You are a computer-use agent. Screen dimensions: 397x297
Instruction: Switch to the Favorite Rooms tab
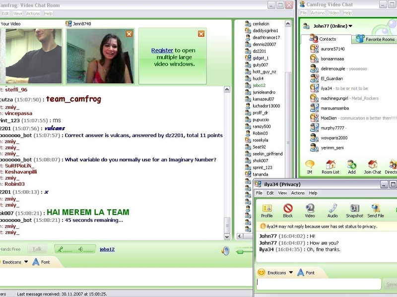(376, 39)
